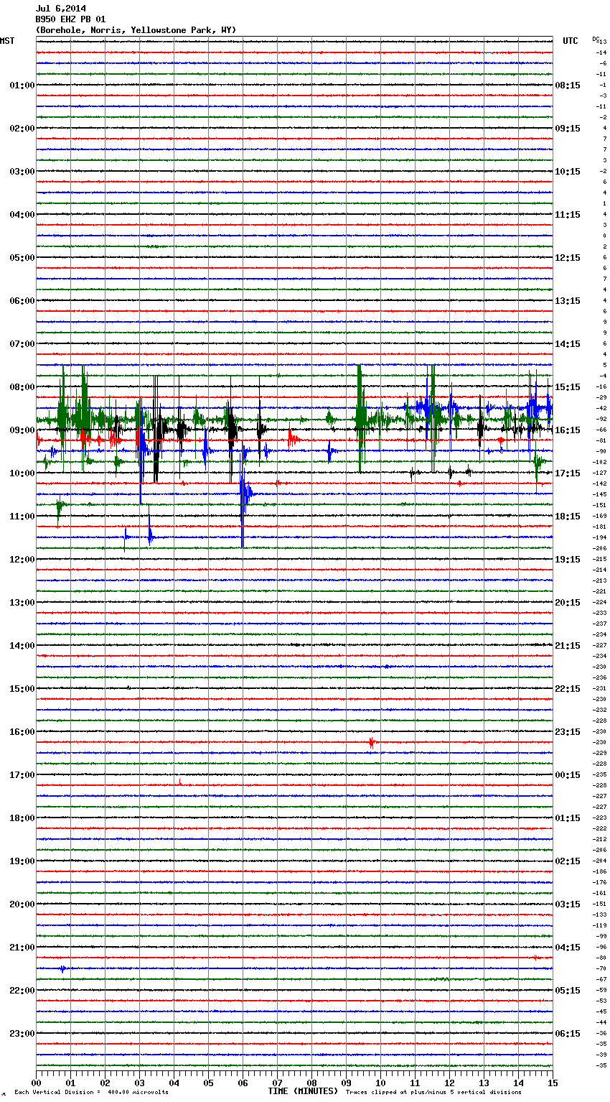Click the 21:00 MST time label

tap(22, 948)
